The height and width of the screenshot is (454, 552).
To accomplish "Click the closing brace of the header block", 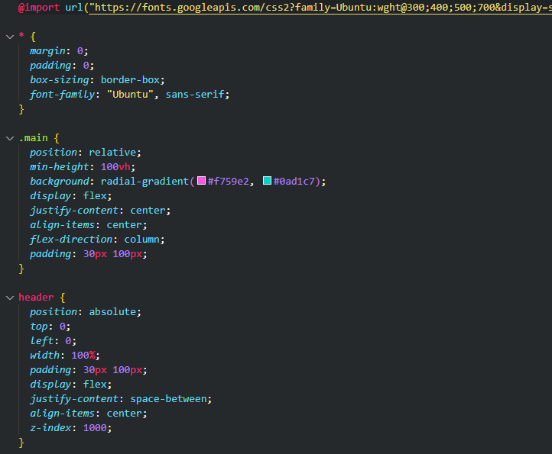I will tap(21, 443).
